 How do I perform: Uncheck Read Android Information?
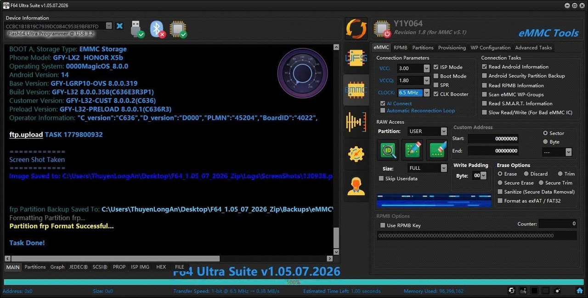[485, 67]
